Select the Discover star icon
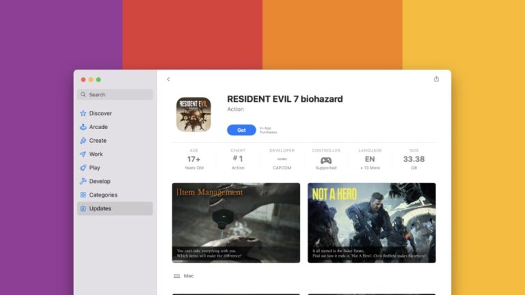This screenshot has height=295, width=525. pyautogui.click(x=83, y=113)
